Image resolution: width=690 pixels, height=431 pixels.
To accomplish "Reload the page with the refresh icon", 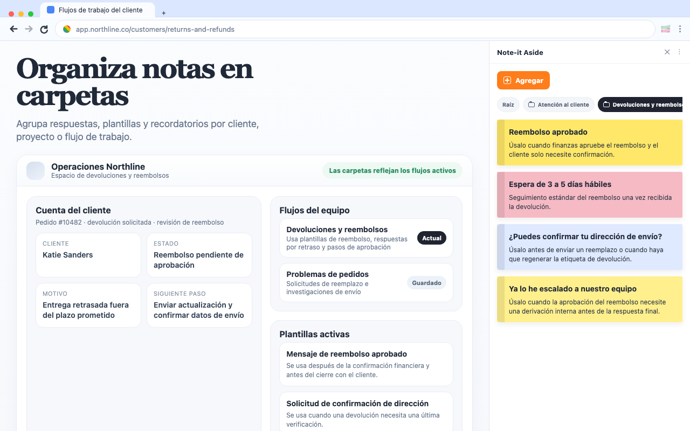I will pyautogui.click(x=44, y=29).
